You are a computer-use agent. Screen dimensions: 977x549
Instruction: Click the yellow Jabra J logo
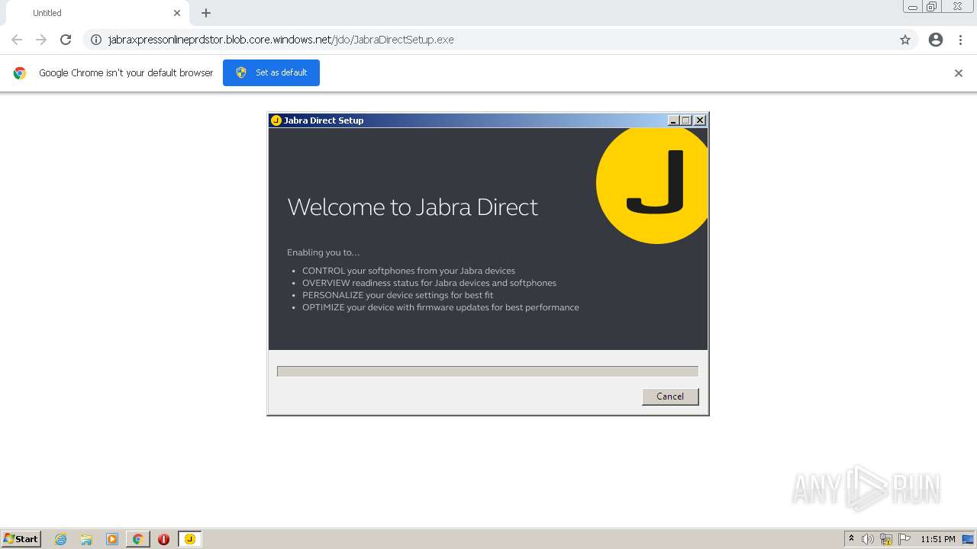tap(653, 185)
